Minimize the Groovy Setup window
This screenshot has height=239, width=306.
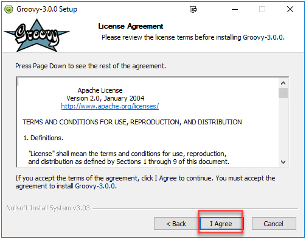click(x=235, y=9)
